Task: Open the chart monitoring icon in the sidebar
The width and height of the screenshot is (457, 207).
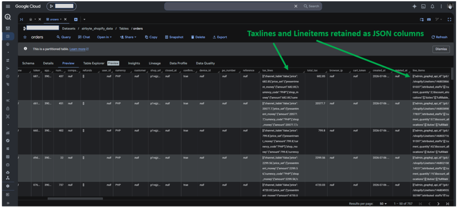Action: 8,133
